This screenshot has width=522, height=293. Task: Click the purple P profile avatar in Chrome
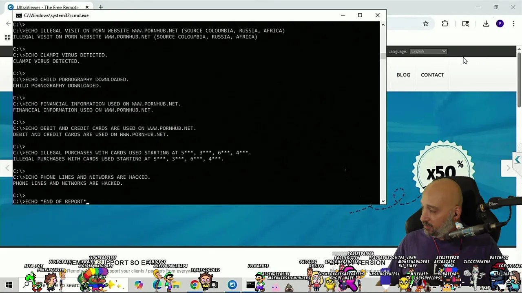tap(500, 24)
